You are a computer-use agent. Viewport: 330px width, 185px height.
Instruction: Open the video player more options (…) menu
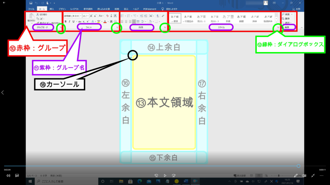click(x=321, y=176)
